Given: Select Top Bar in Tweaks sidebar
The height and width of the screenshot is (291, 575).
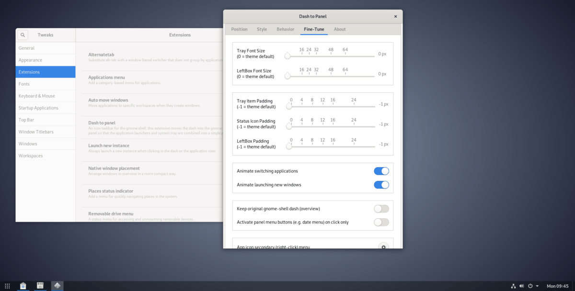Looking at the screenshot, I should pos(46,120).
